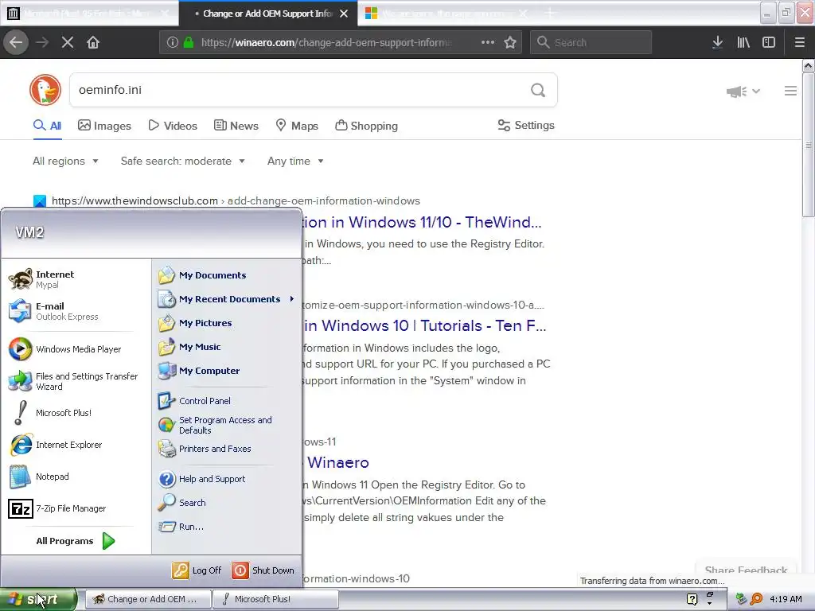Switch to News results tab
This screenshot has height=611, width=815.
[x=236, y=126]
